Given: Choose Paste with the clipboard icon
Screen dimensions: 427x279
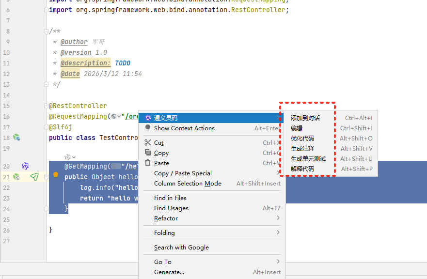Looking at the screenshot, I should [x=161, y=163].
